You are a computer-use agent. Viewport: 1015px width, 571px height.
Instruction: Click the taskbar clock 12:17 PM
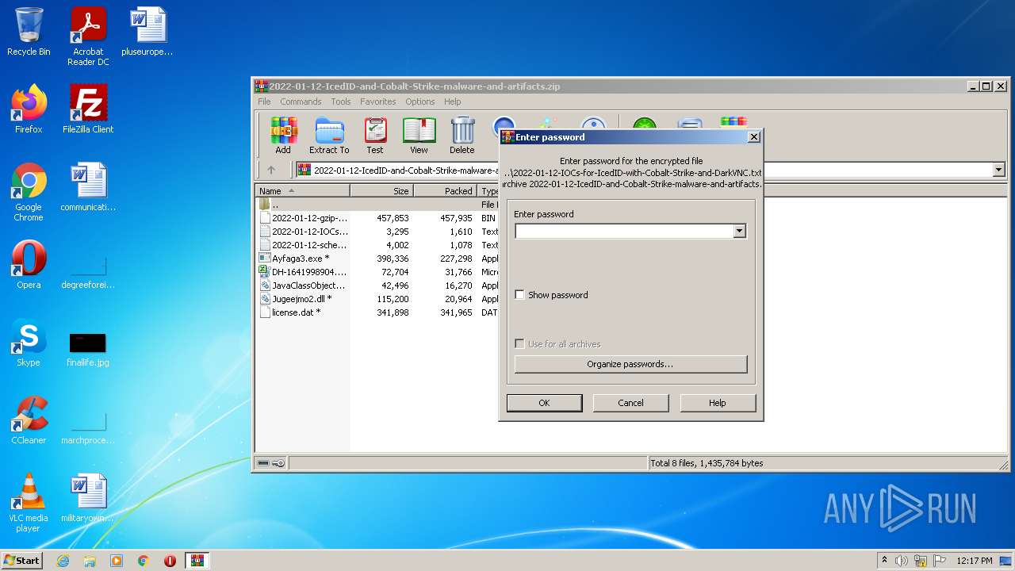[x=974, y=561]
